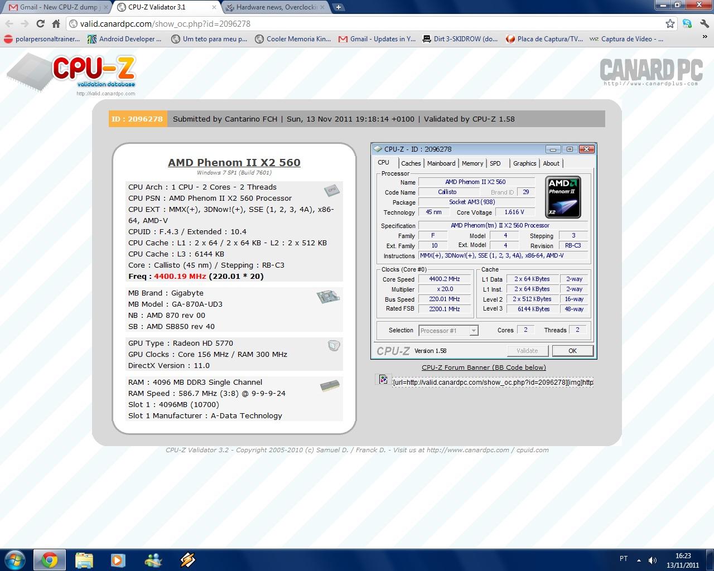Open Cooler Memoria Kin... bookmark
Image resolution: width=714 pixels, height=571 pixels.
pos(293,39)
